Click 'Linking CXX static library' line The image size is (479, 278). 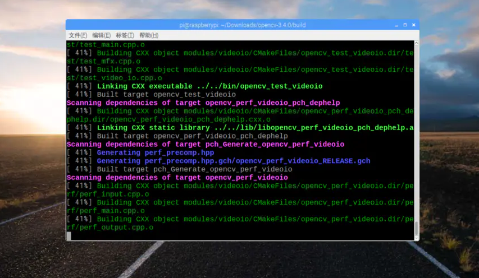240,128
